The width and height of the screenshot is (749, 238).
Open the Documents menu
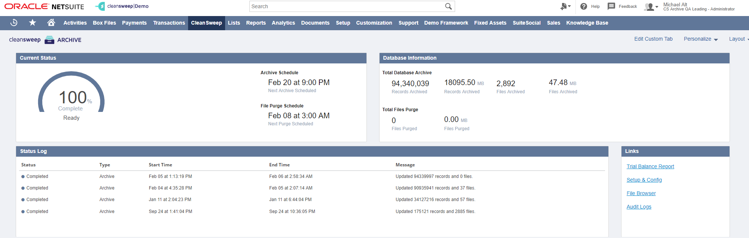click(315, 23)
